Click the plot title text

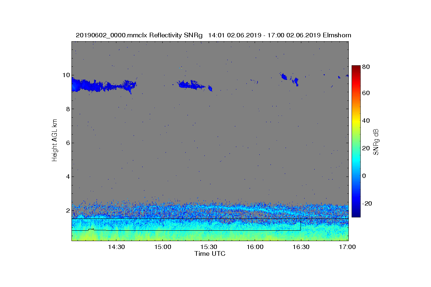tap(213, 35)
